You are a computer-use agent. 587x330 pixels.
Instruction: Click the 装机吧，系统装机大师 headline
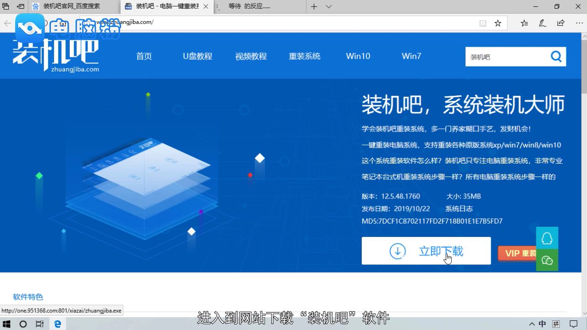click(463, 105)
